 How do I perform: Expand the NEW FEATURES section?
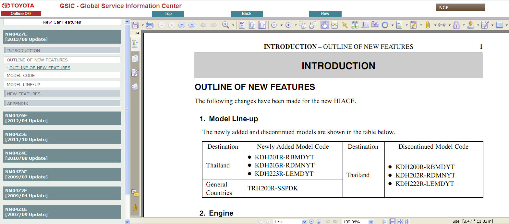click(x=62, y=94)
